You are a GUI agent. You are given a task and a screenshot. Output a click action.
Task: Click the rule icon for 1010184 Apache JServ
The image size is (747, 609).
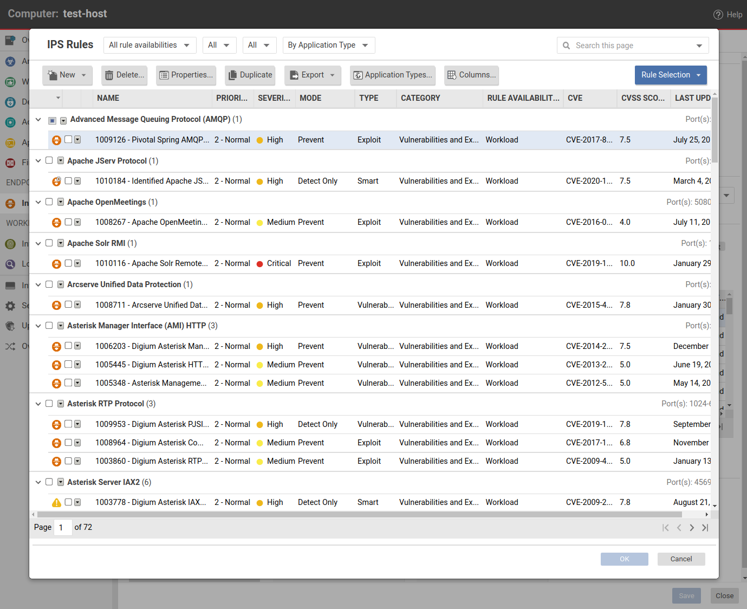pyautogui.click(x=56, y=182)
